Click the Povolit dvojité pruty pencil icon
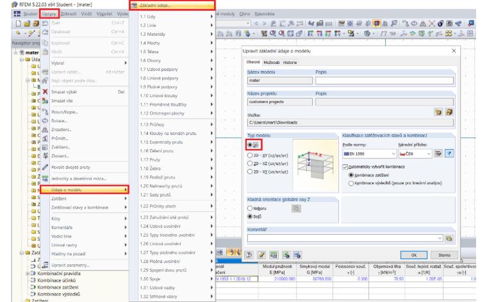487x302 pixels. point(45,167)
